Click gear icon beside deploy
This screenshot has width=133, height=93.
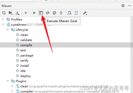(x=18, y=76)
